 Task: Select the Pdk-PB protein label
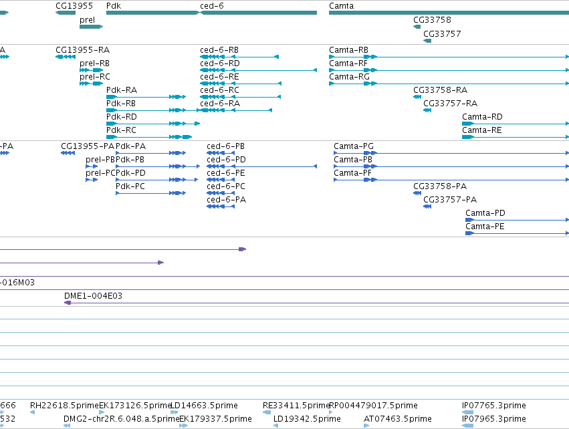130,160
